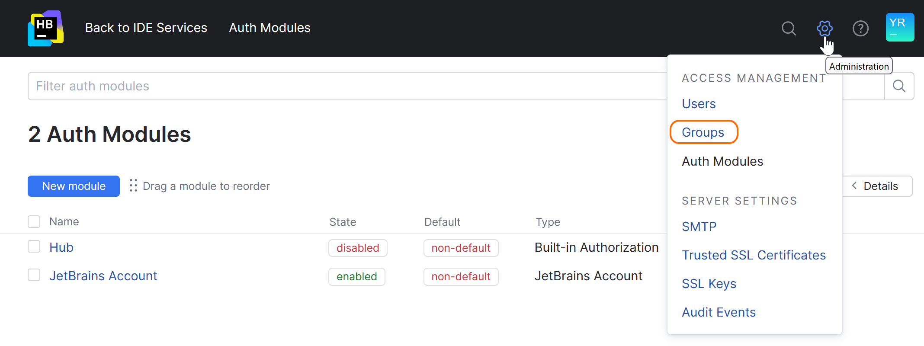The width and height of the screenshot is (924, 346).
Task: Click the 2 Auth Modules heading
Action: point(109,134)
